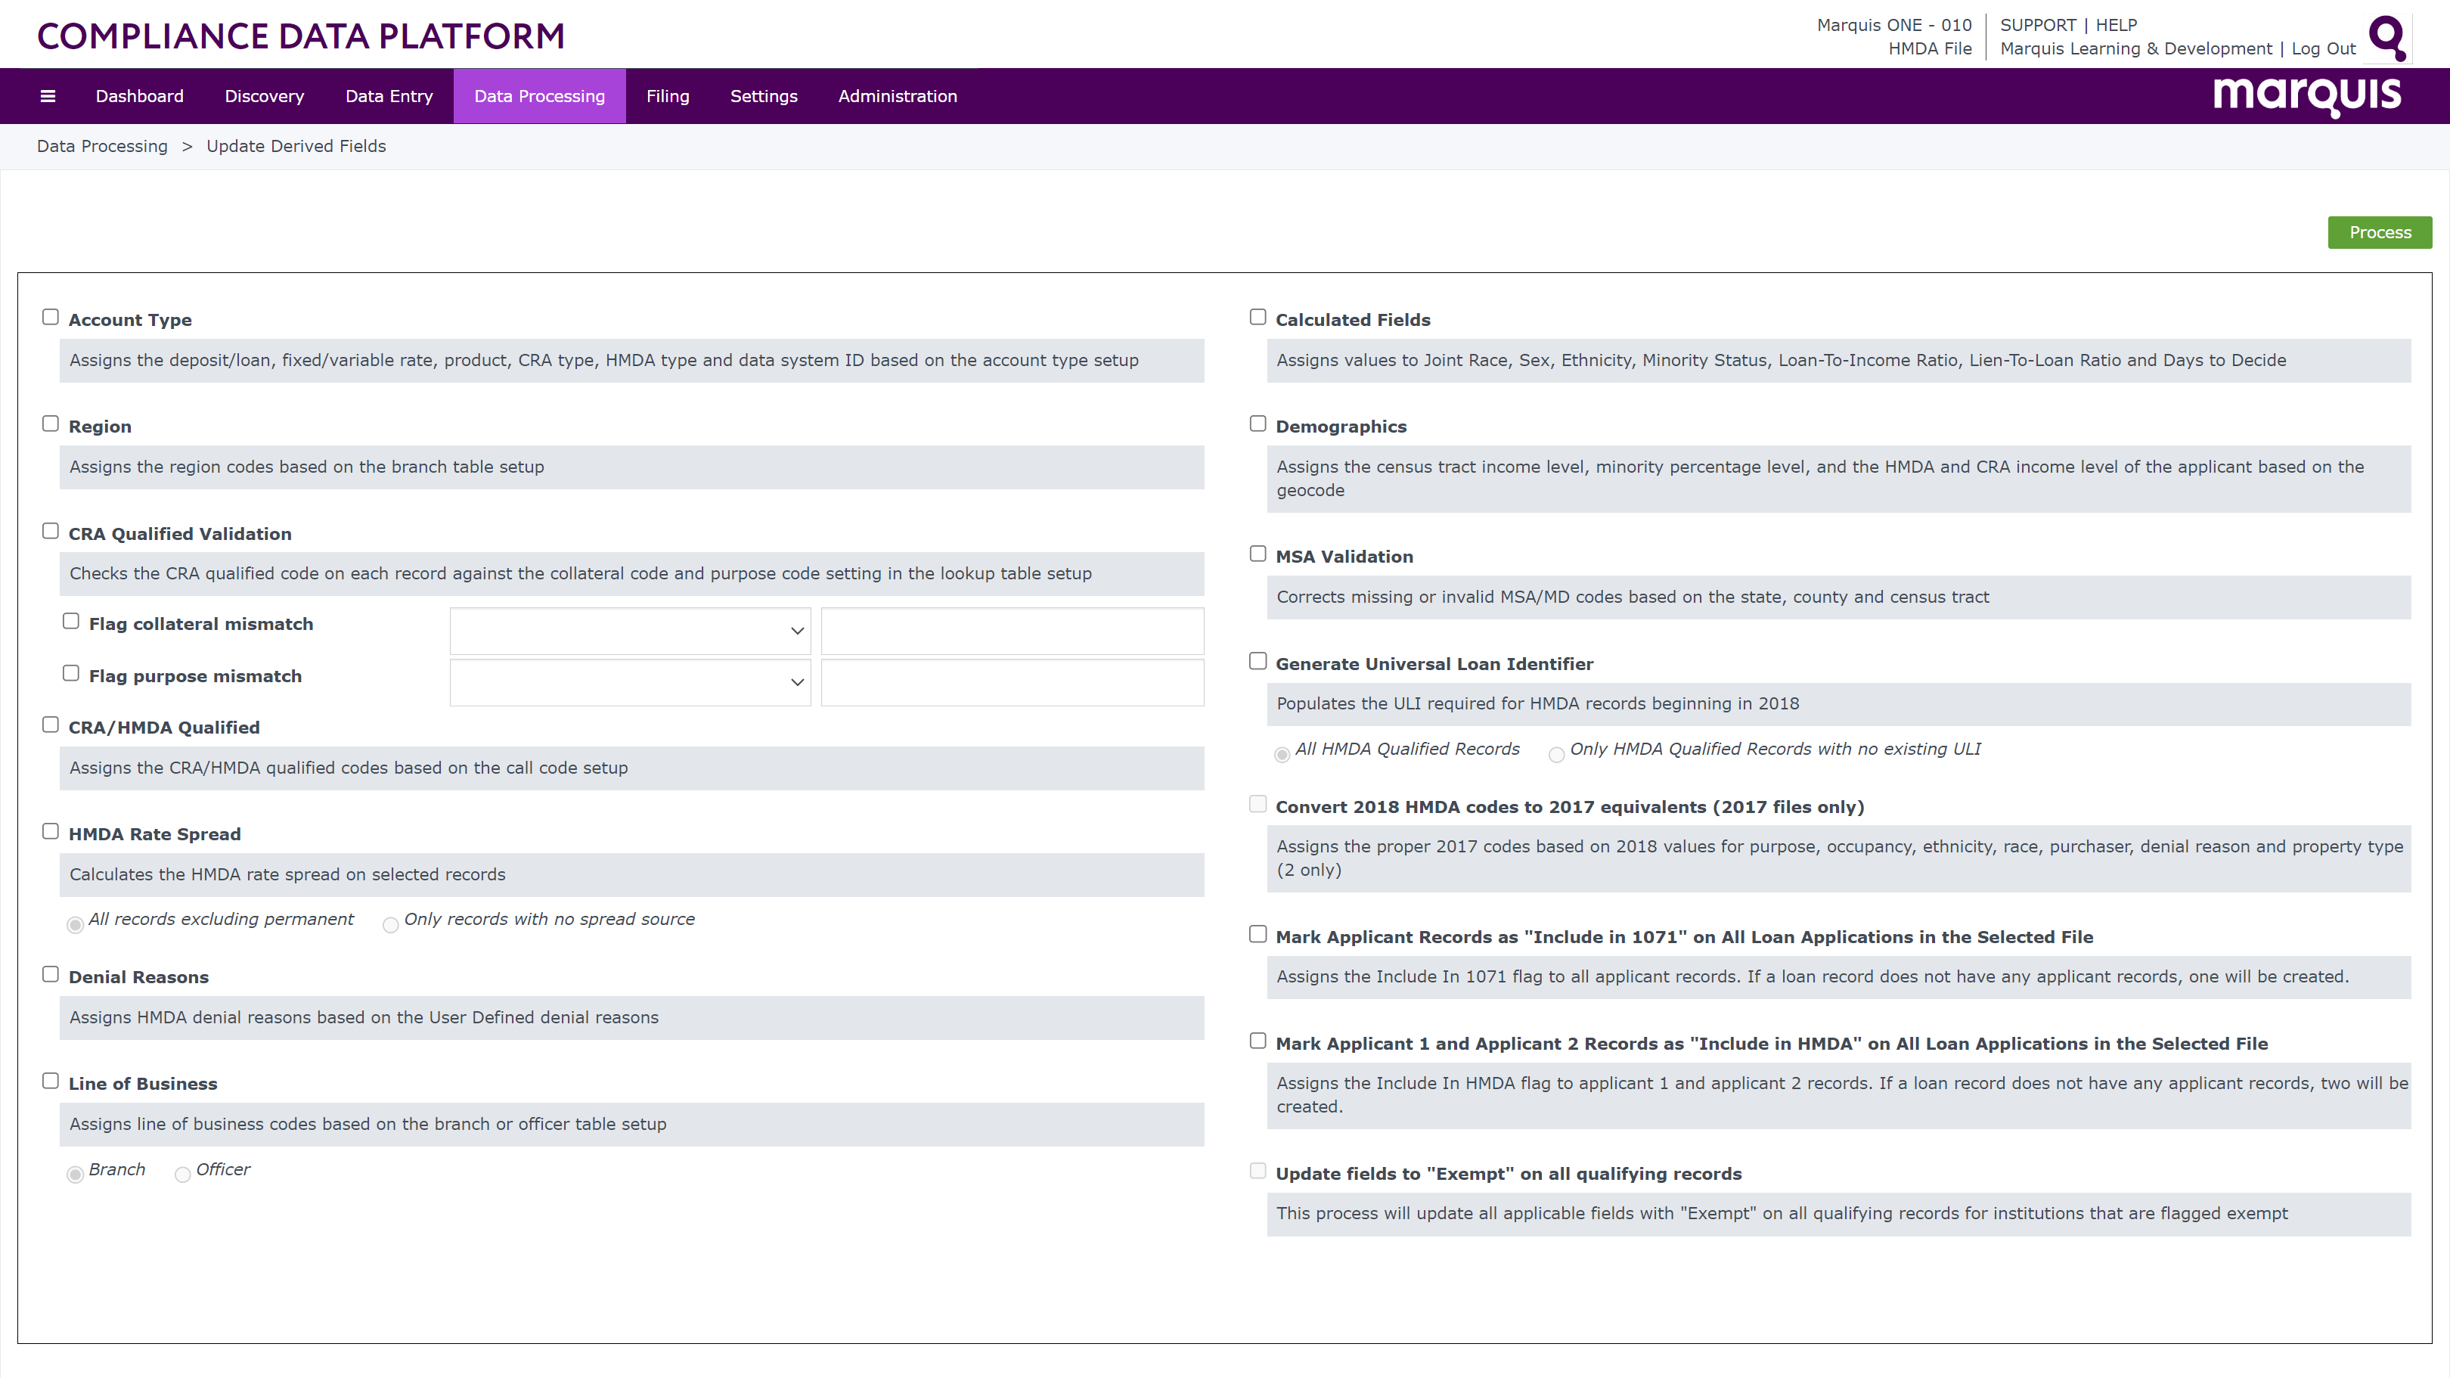The image size is (2450, 1378).
Task: Click the search magnifying glass icon
Action: pos(2387,38)
